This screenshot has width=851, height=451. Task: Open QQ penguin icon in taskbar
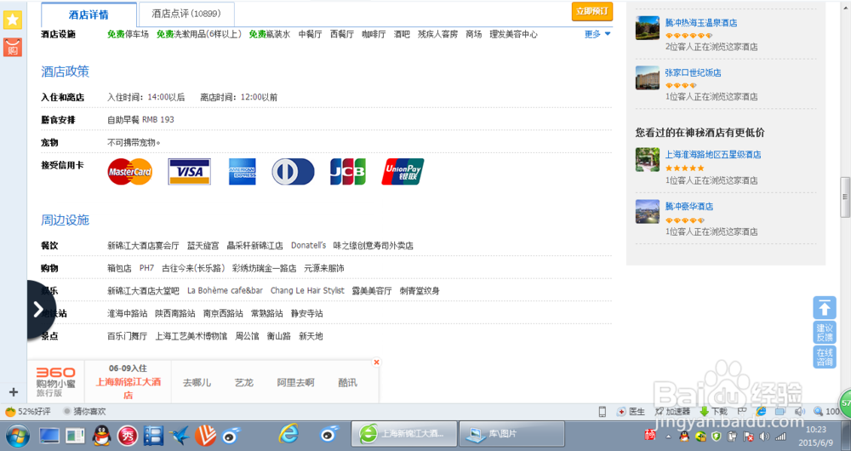click(101, 436)
